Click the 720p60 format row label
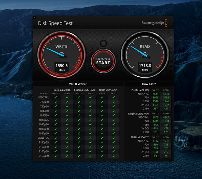The height and width of the screenshot is (179, 202). (x=44, y=107)
